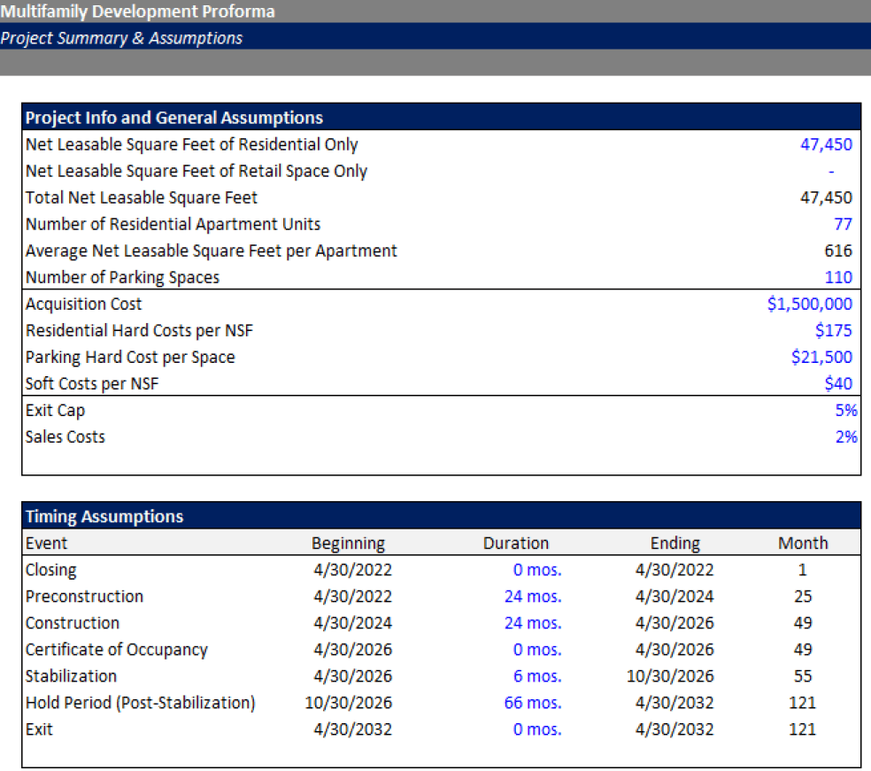Screen dimensions: 871x771
Task: Click the Number of Residential Apartment Units value 77
Action: pyautogui.click(x=842, y=225)
